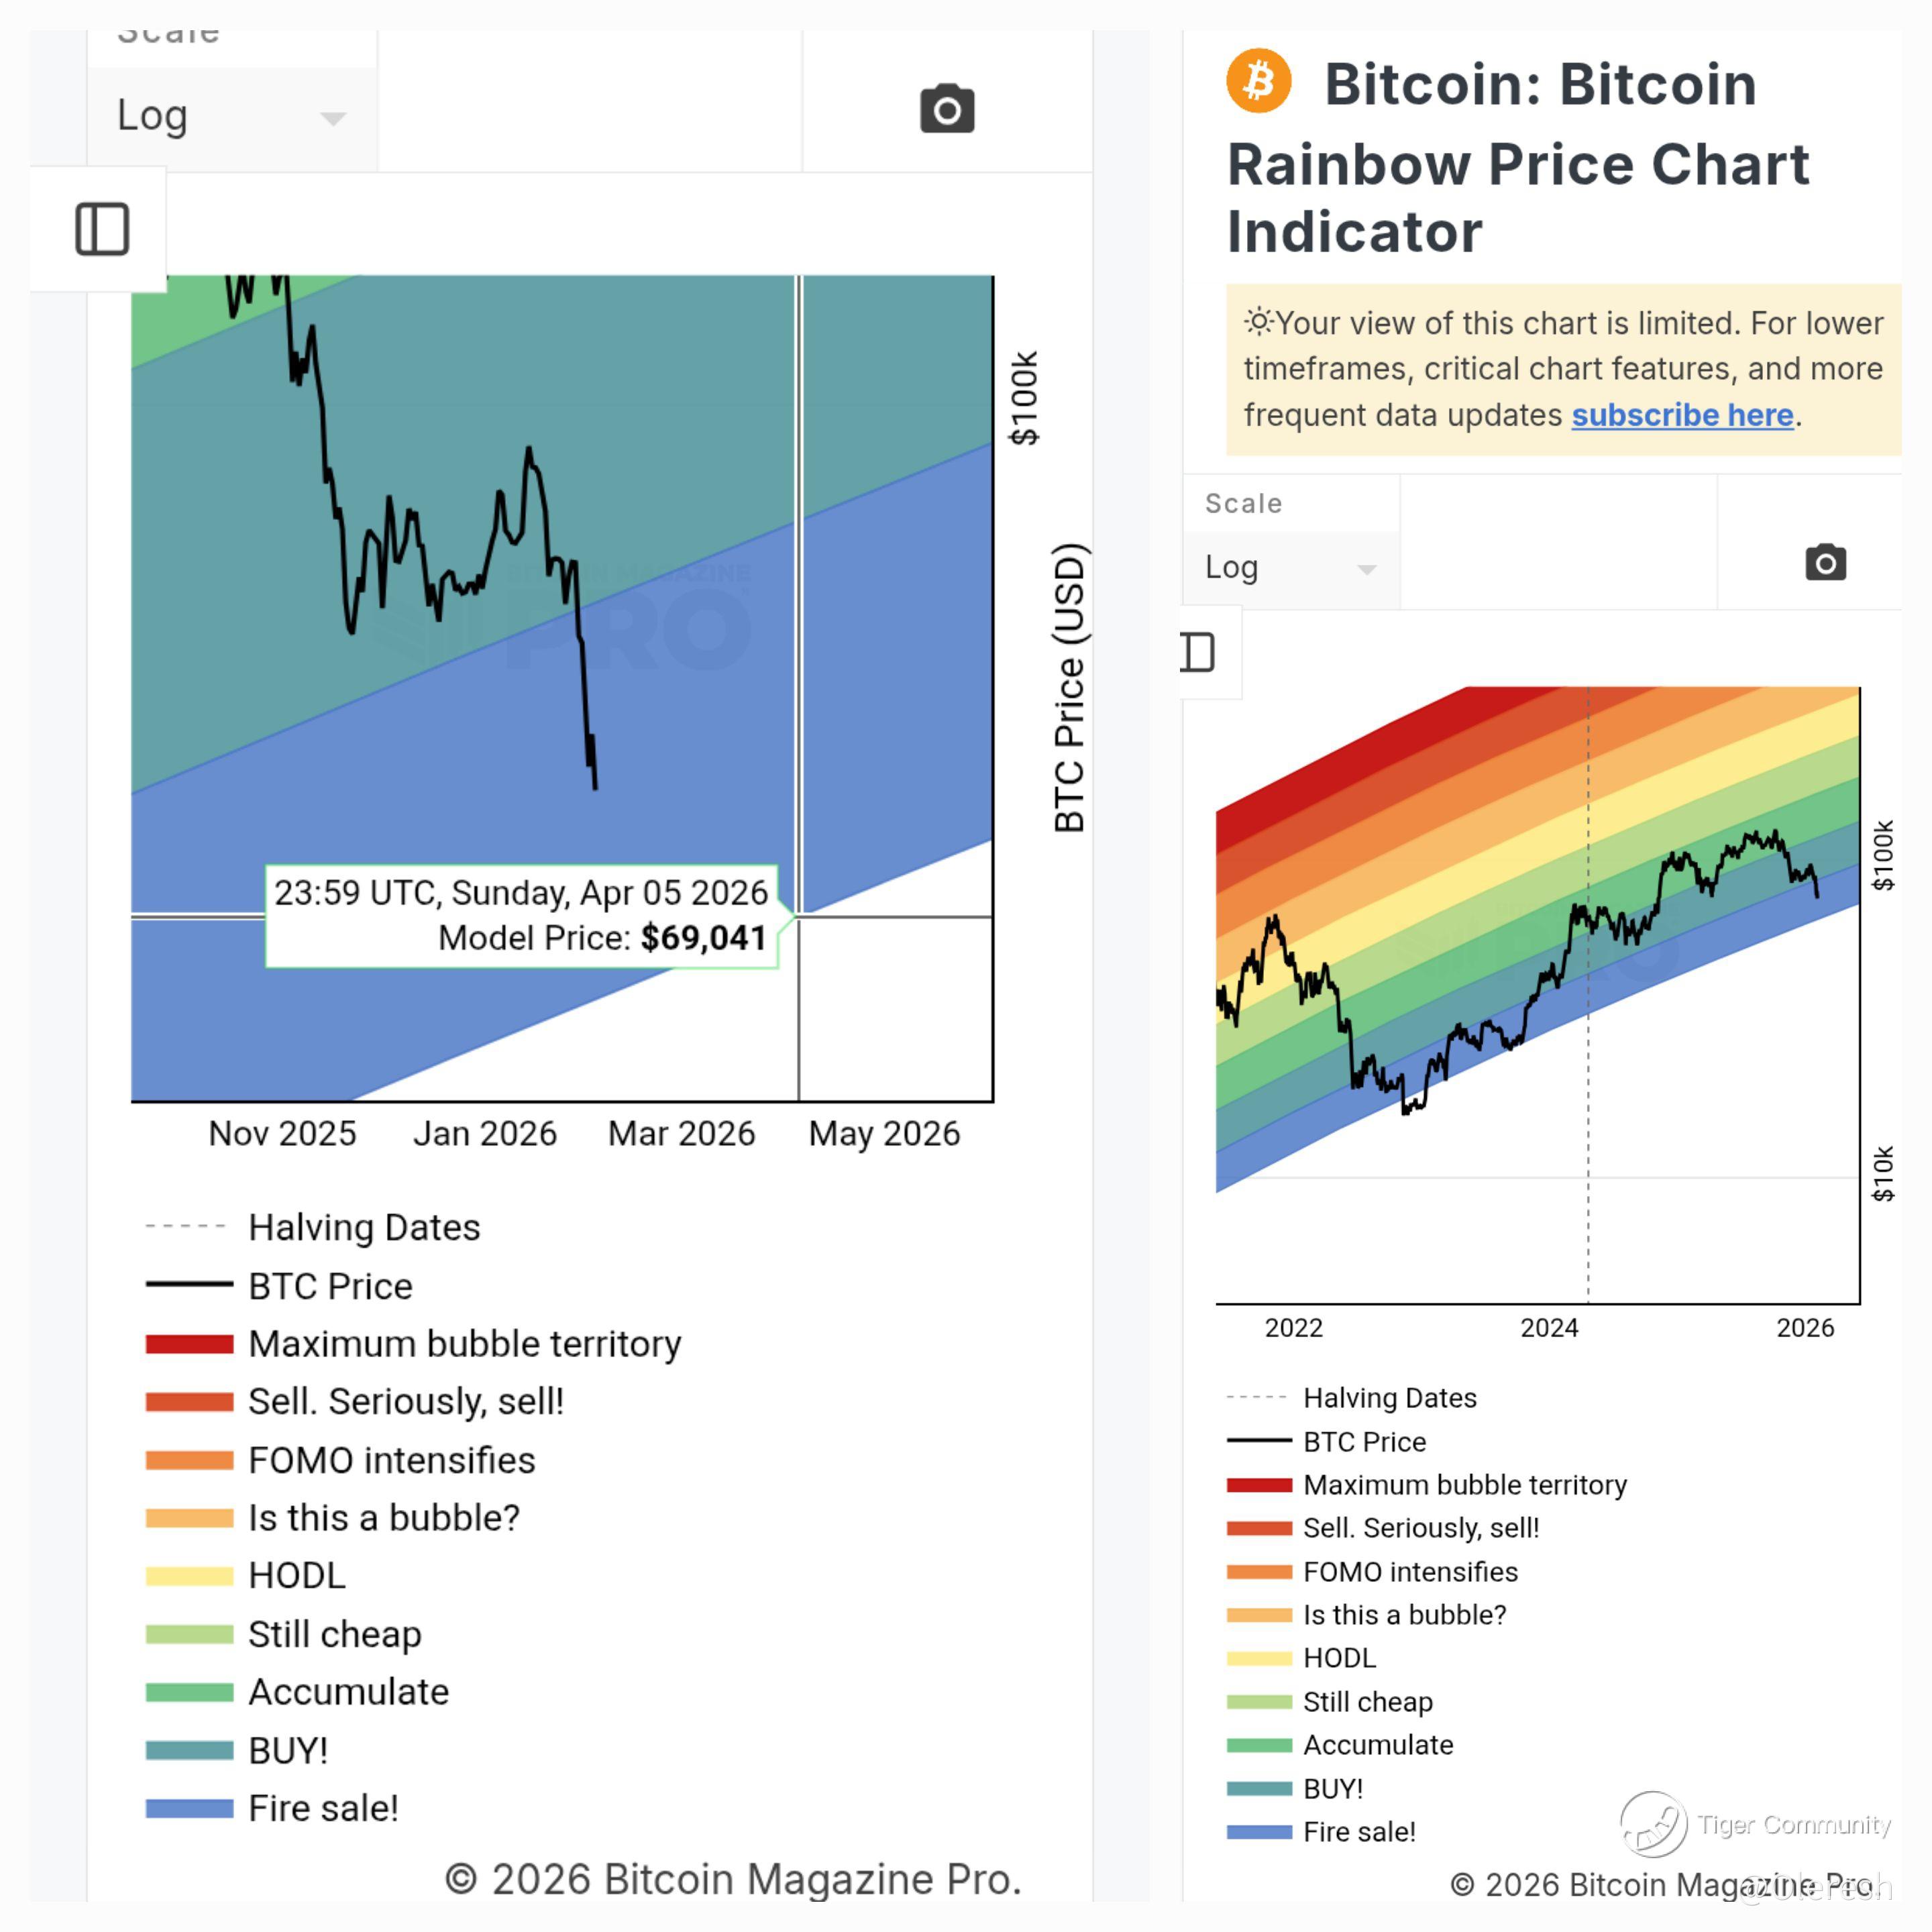
Task: Toggle Halving Dates series in left legend
Action: click(363, 1227)
